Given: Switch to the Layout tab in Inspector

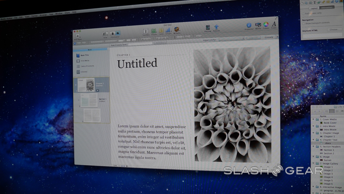Looking at the screenshot, I should 314,8.
